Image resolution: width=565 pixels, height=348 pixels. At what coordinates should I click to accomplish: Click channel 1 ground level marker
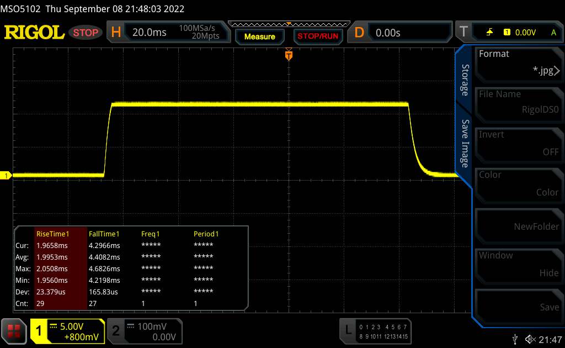[6, 176]
